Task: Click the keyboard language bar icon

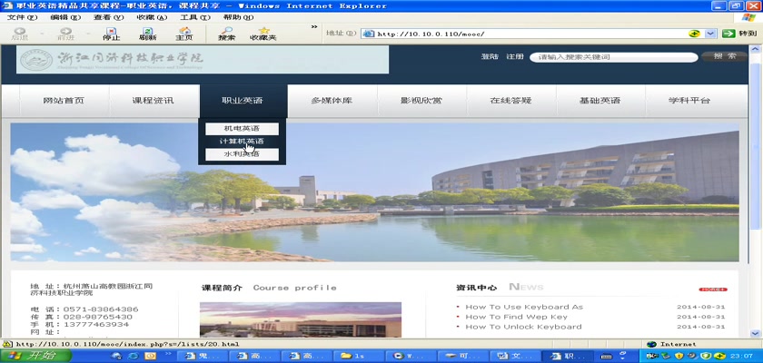Action: (607, 357)
